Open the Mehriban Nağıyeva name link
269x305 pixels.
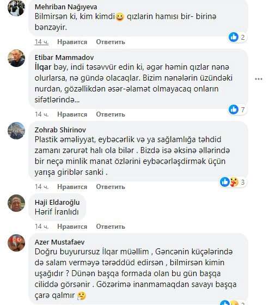pos(66,7)
